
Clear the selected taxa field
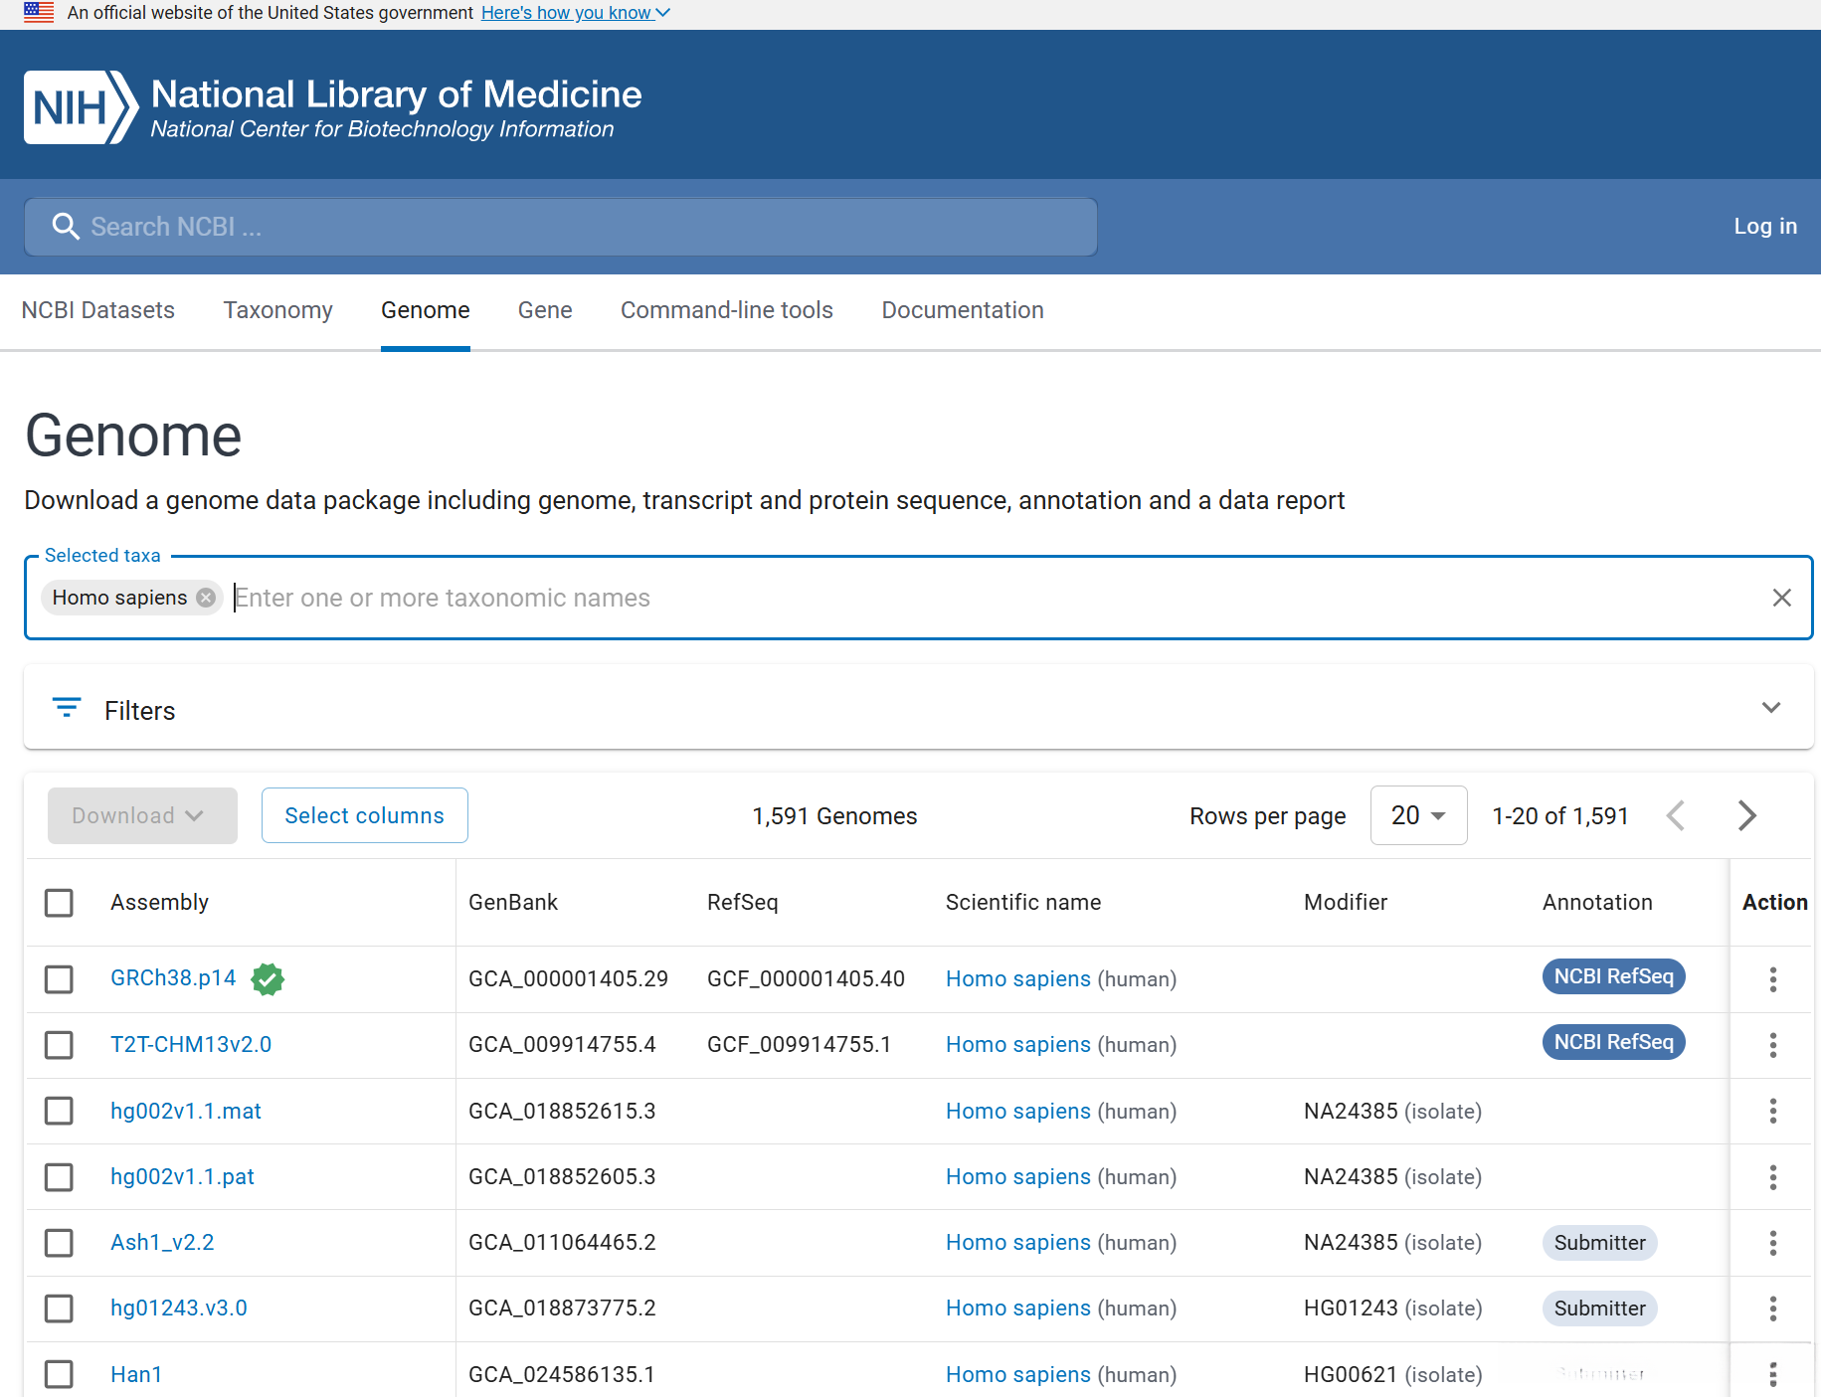(x=1781, y=598)
